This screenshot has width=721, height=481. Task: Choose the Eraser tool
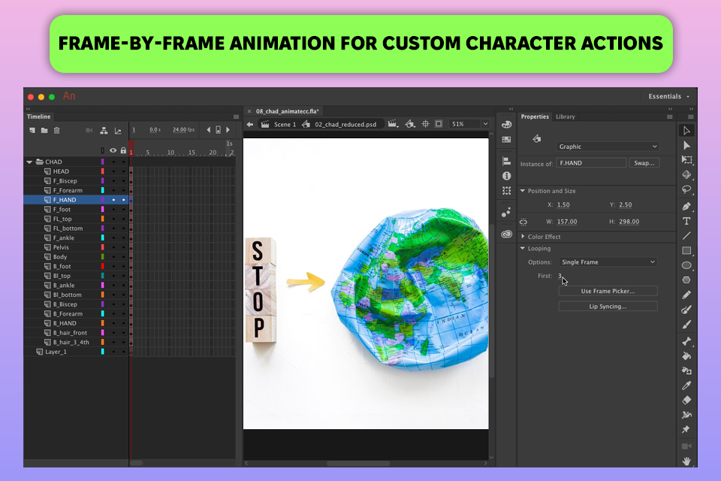pos(686,400)
